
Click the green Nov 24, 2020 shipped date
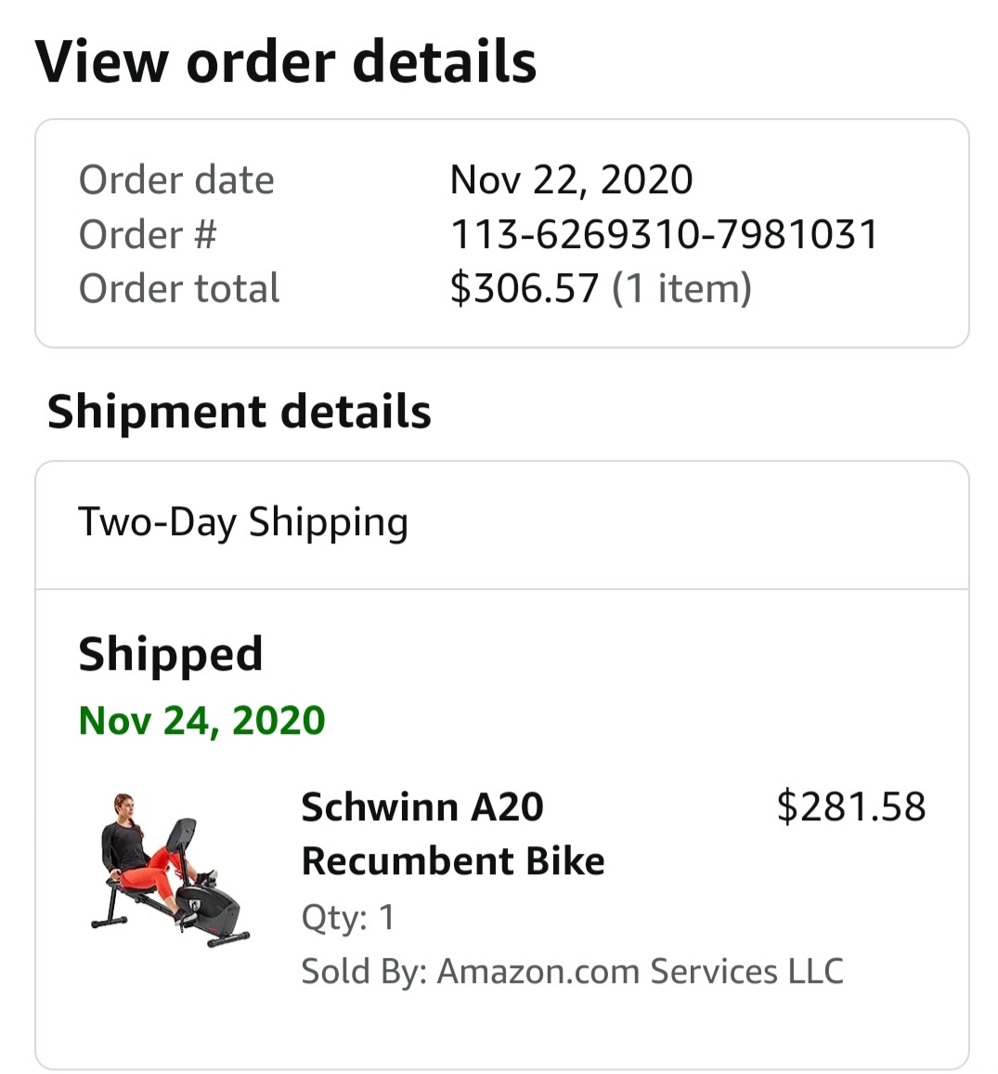pyautogui.click(x=201, y=721)
